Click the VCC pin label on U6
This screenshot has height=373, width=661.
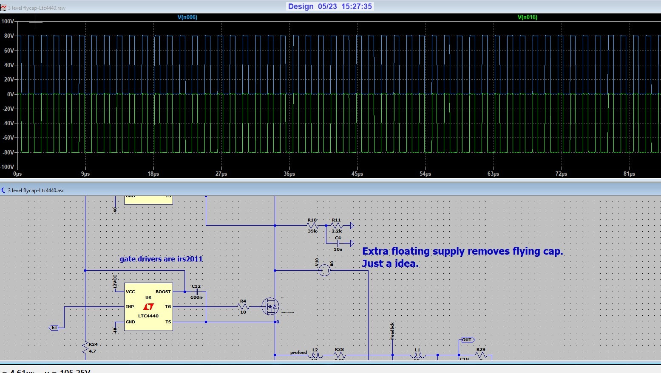pos(130,292)
